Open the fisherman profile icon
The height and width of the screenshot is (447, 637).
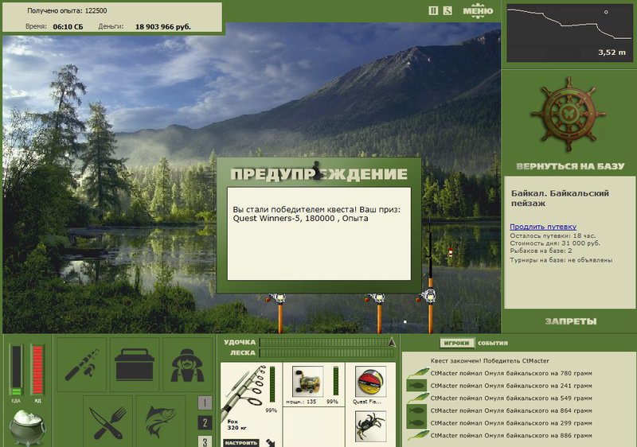pyautogui.click(x=187, y=364)
